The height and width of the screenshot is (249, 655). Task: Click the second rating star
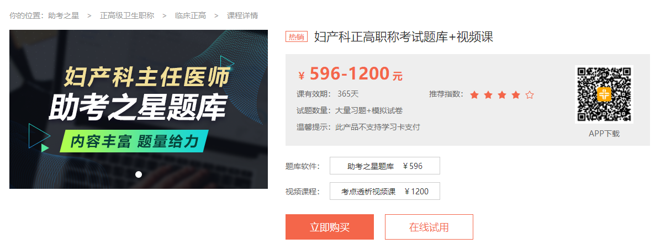(488, 95)
